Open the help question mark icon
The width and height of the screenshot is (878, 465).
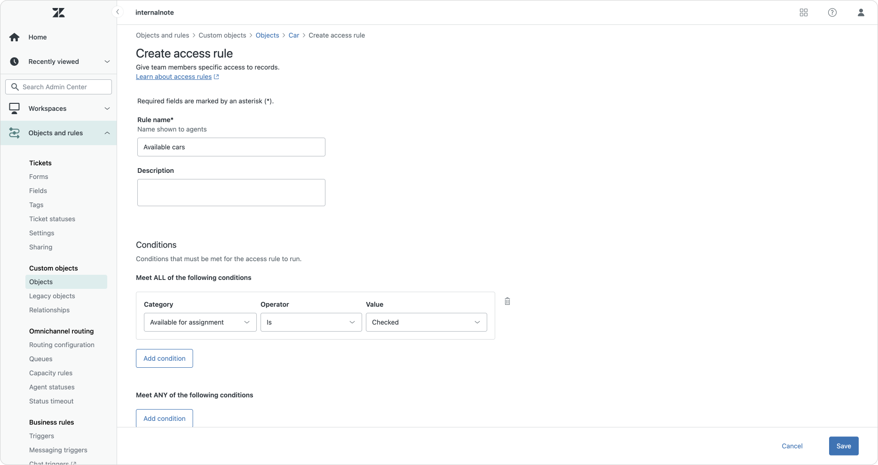(832, 13)
